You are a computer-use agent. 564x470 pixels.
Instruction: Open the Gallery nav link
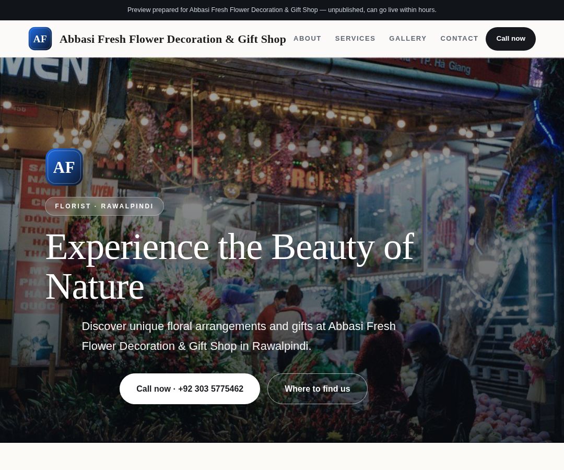407,39
